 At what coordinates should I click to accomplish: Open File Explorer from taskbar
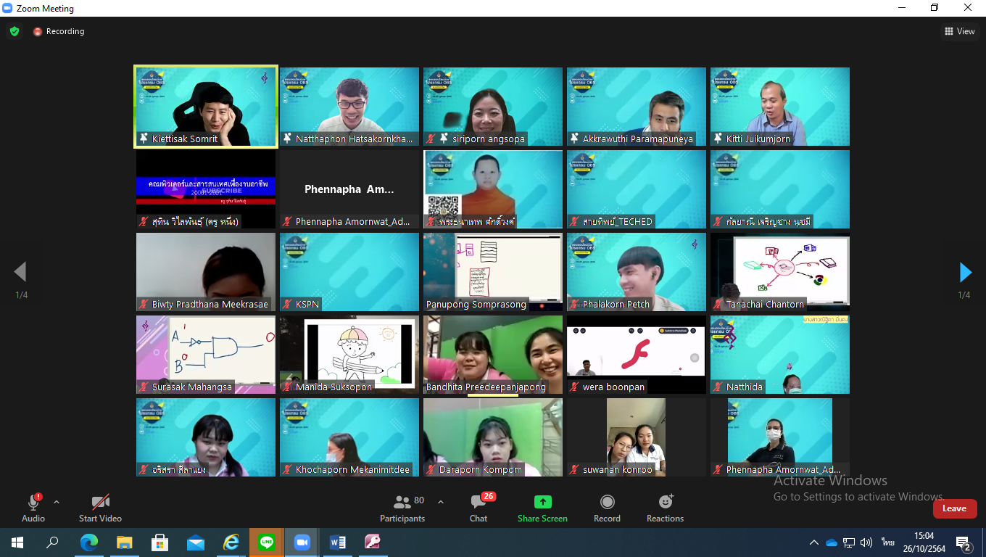click(124, 542)
